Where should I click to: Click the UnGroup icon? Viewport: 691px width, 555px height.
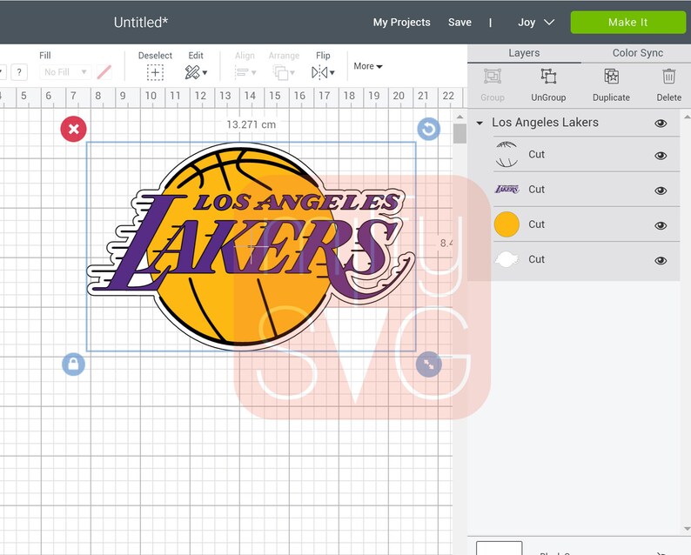[548, 77]
